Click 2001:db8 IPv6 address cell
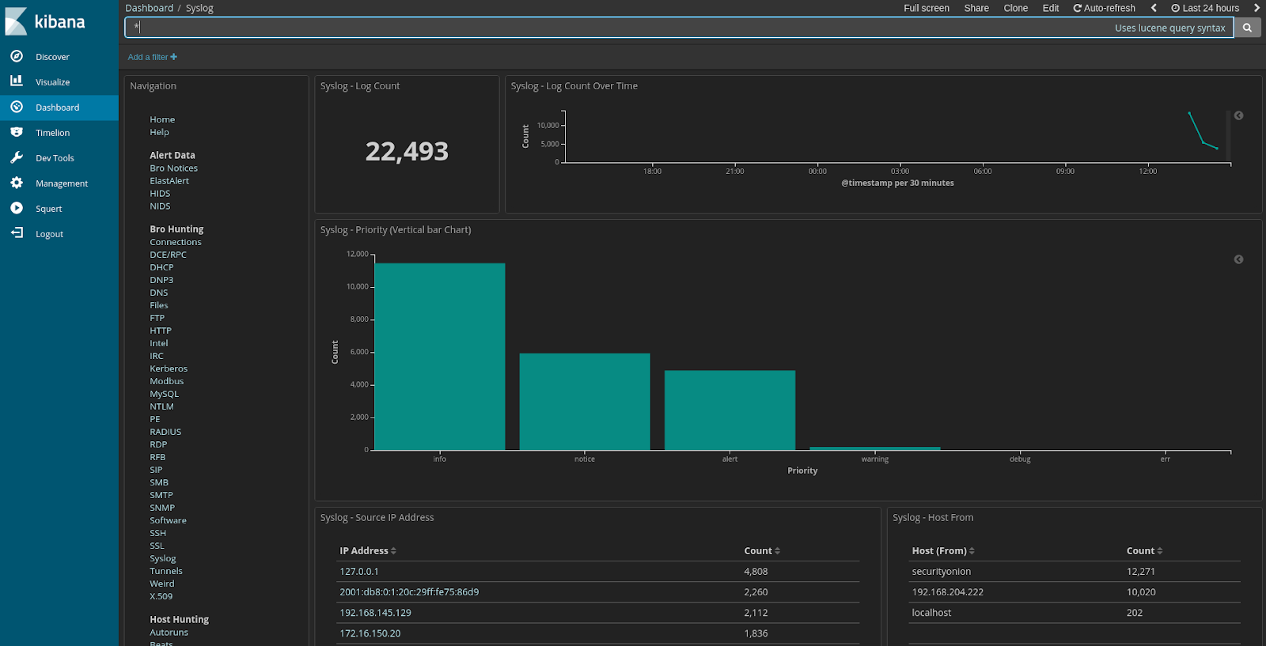 pos(409,592)
